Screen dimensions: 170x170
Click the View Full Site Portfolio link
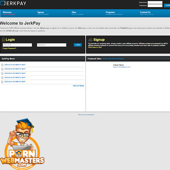coord(113,59)
